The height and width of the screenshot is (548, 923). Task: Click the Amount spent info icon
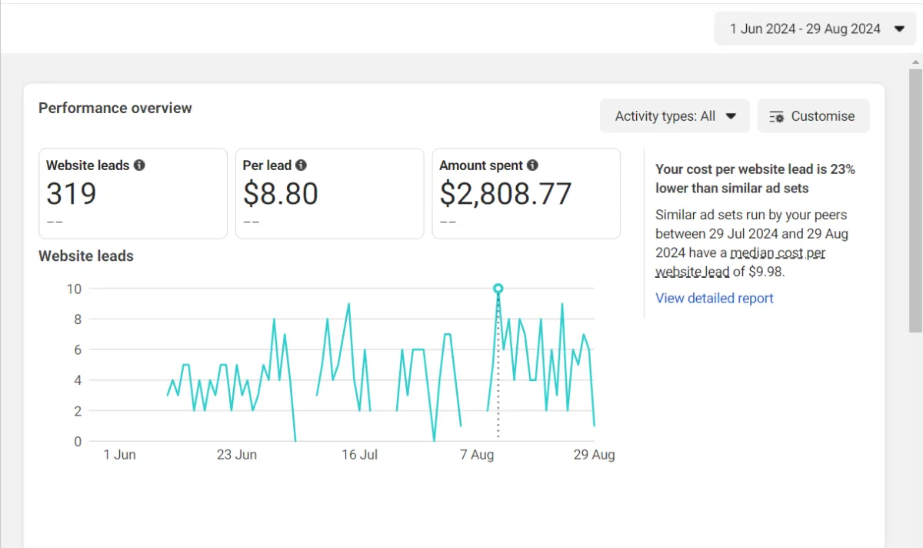(x=532, y=165)
